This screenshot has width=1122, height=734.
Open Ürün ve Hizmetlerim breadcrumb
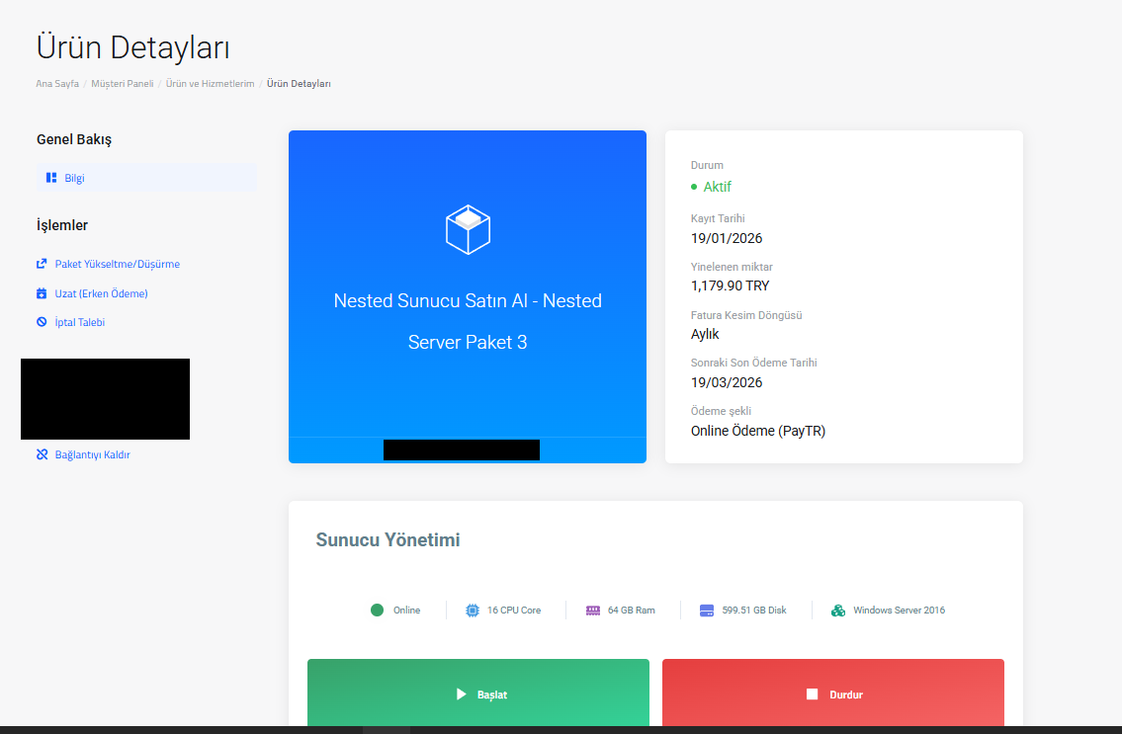coord(210,84)
